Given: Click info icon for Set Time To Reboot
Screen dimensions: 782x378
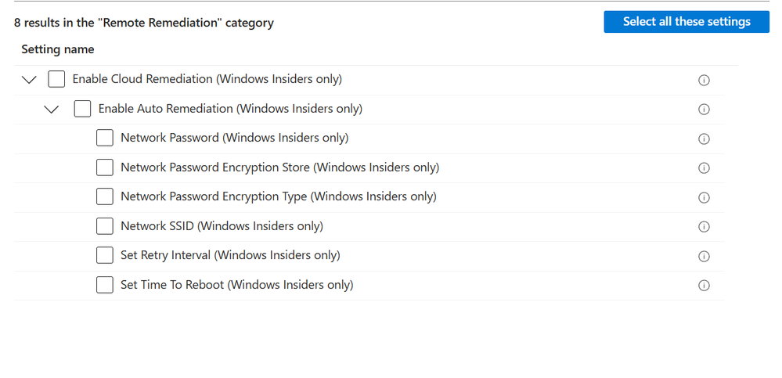Looking at the screenshot, I should 704,285.
